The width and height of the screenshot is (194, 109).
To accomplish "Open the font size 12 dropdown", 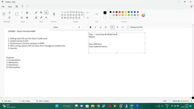I will click(x=81, y=27).
